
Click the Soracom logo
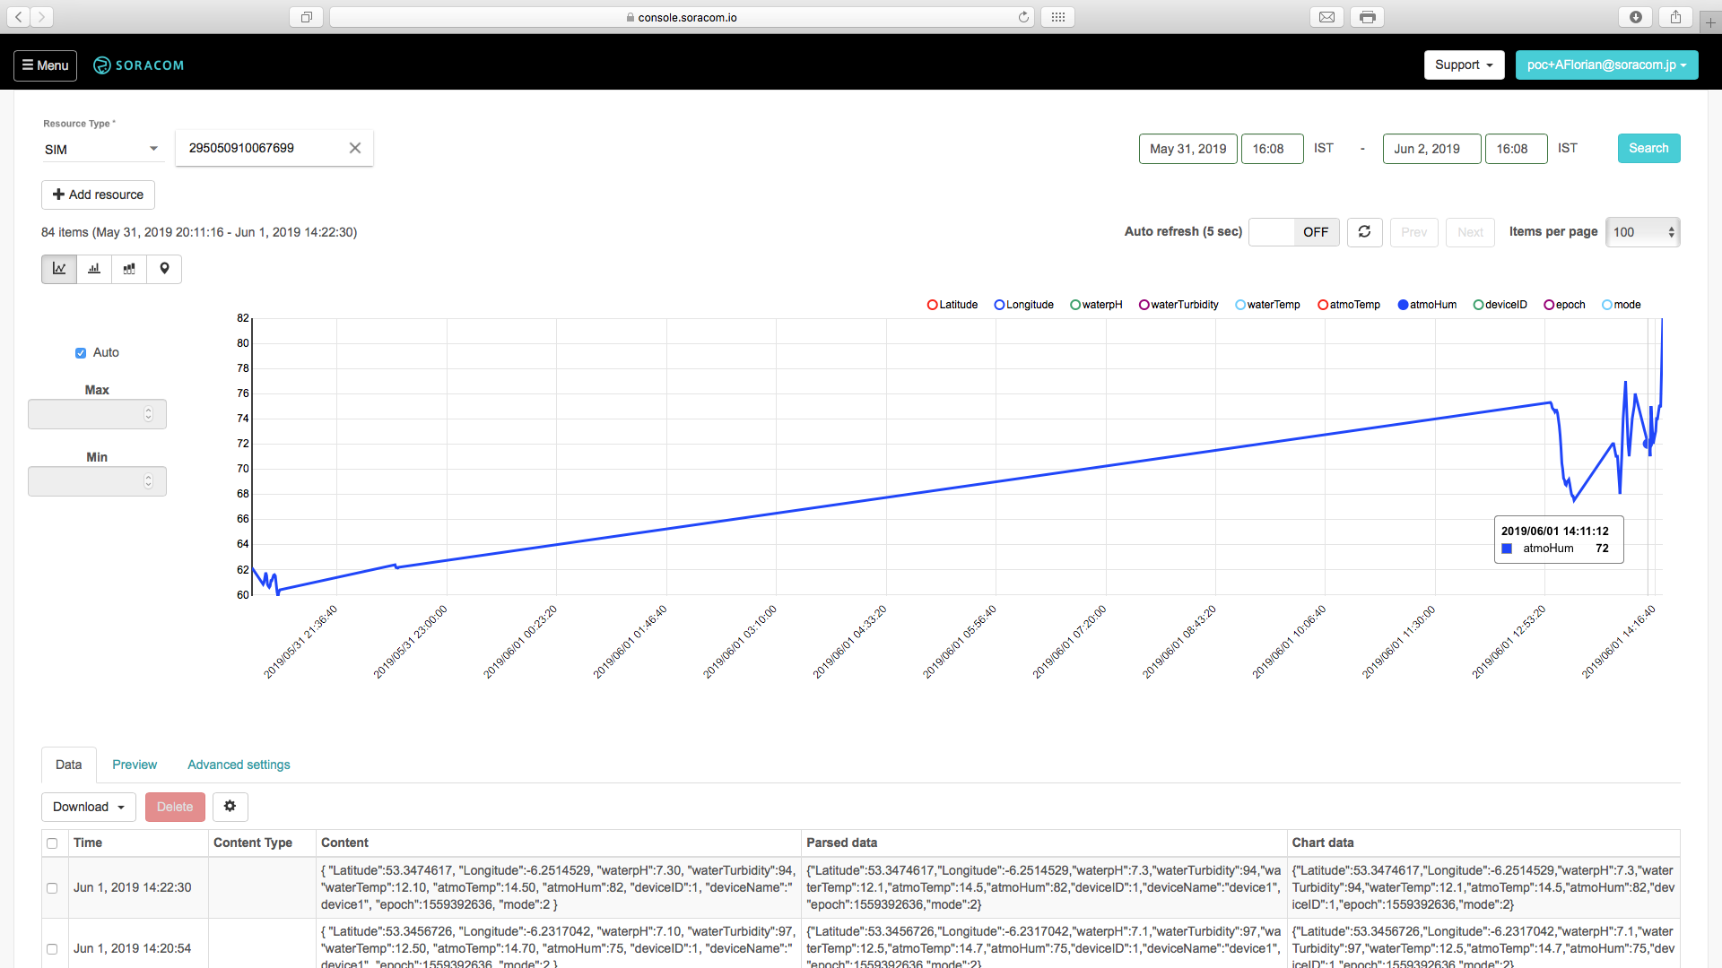click(139, 65)
